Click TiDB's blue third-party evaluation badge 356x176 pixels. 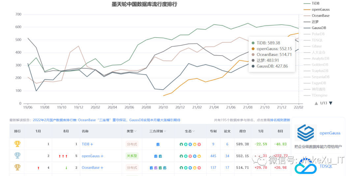[158, 144]
